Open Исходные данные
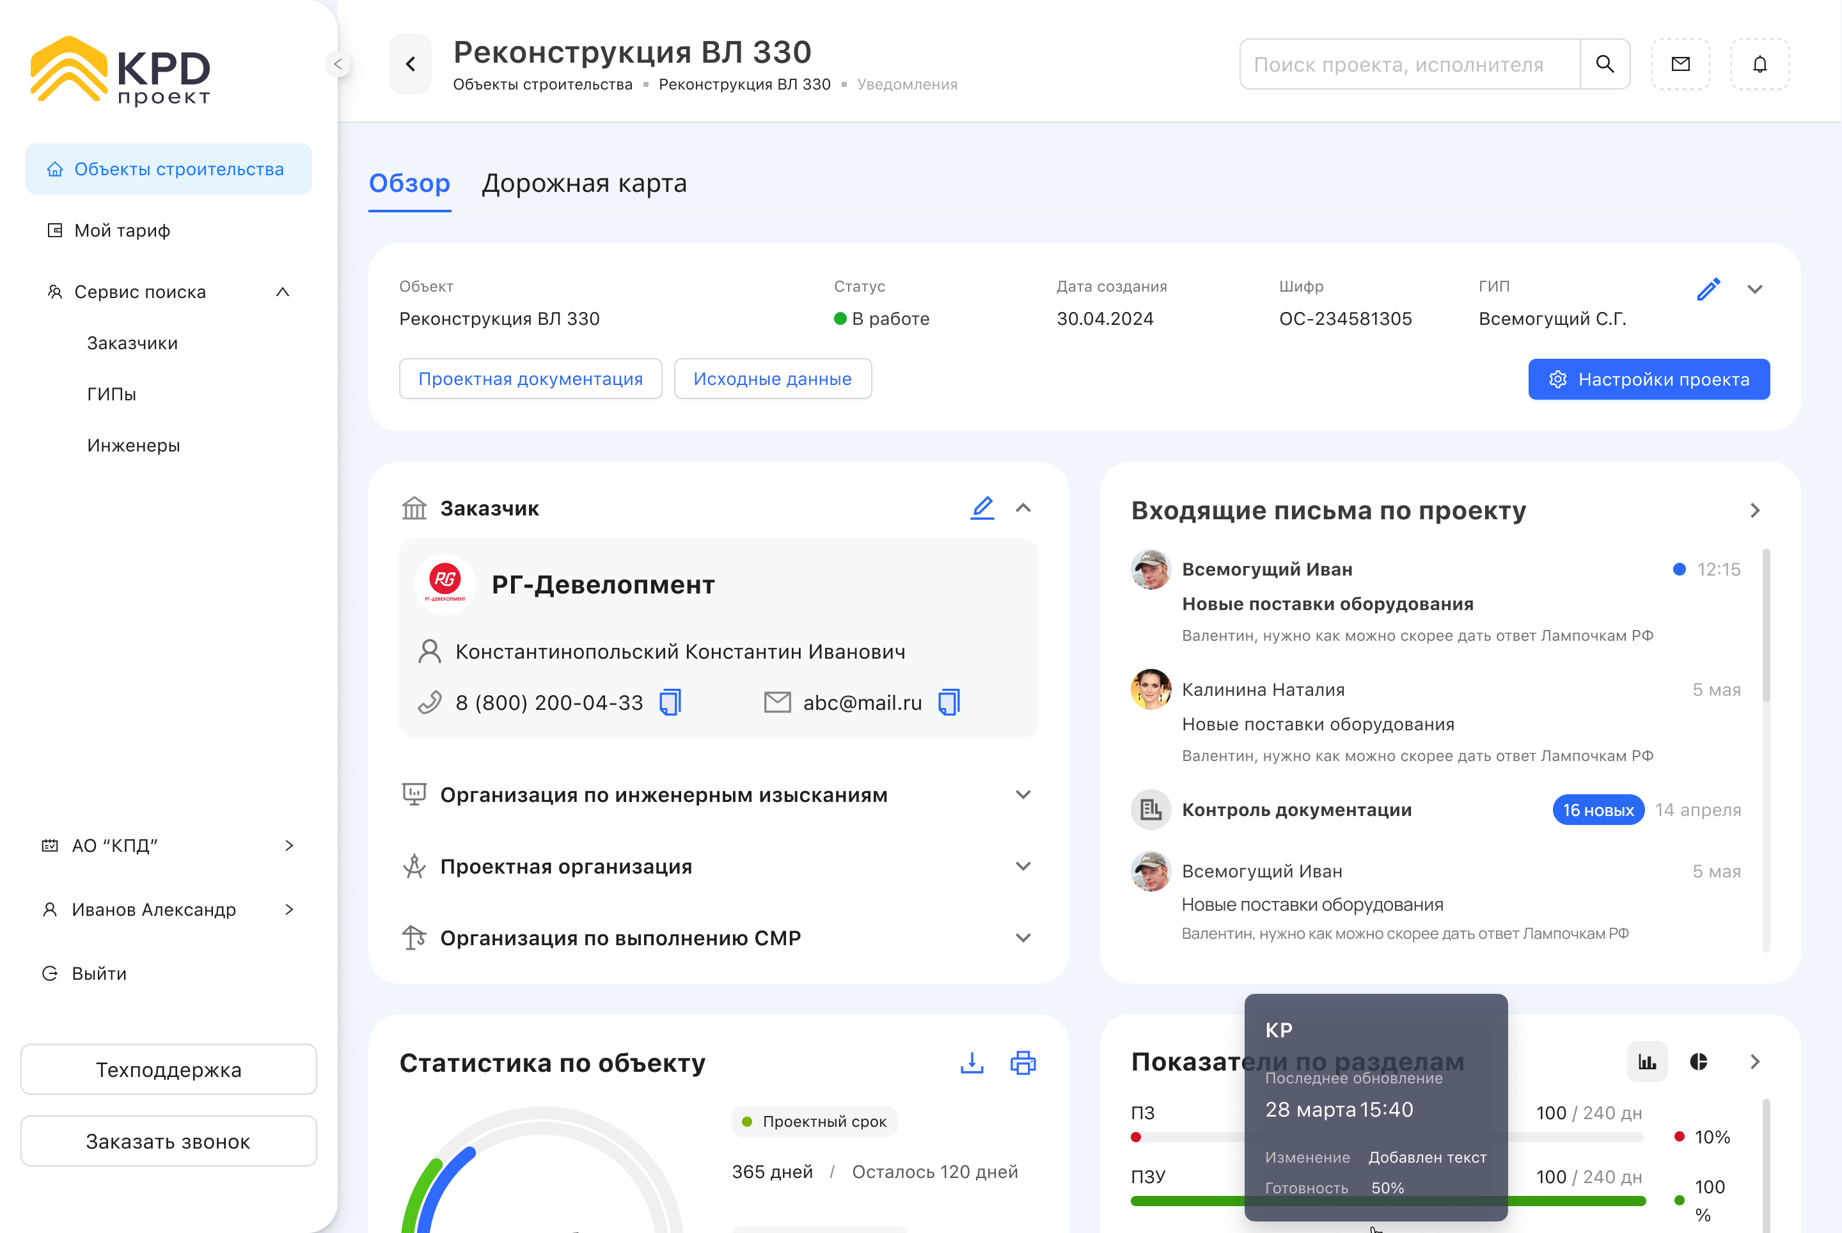The image size is (1842, 1233). tap(773, 379)
